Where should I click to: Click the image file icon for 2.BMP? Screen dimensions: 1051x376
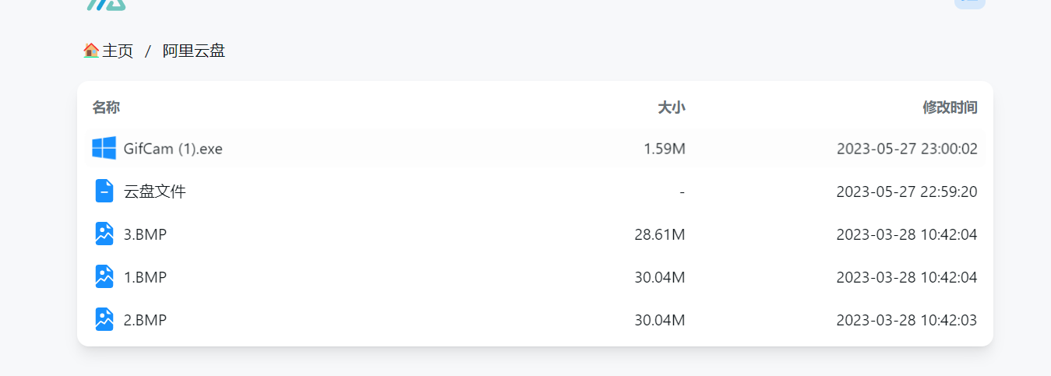pyautogui.click(x=104, y=319)
